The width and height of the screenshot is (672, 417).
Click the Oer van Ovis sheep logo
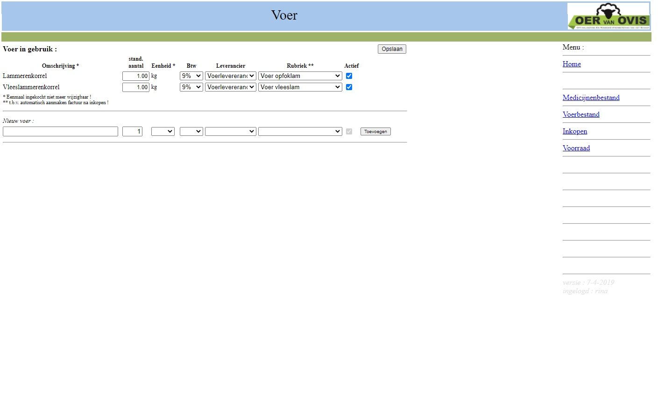(608, 16)
